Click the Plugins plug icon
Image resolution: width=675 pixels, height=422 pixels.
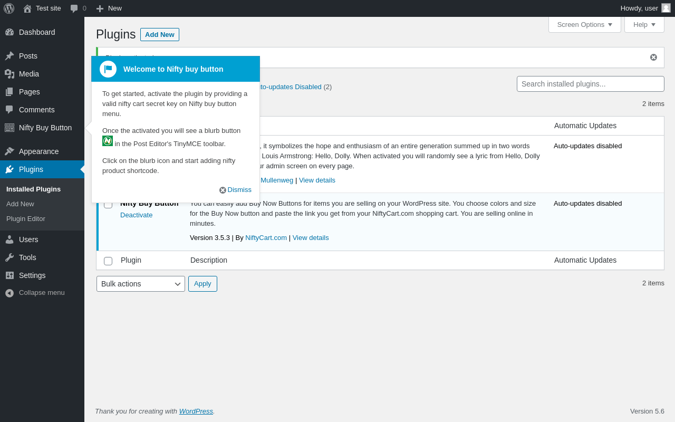(x=9, y=169)
